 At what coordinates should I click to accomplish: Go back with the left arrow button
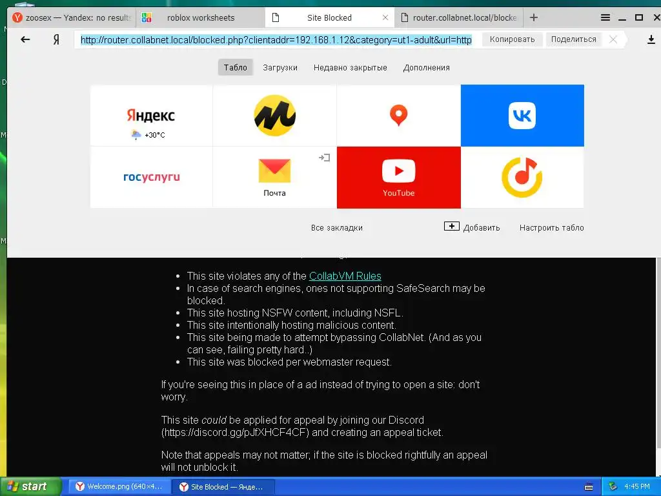[25, 39]
